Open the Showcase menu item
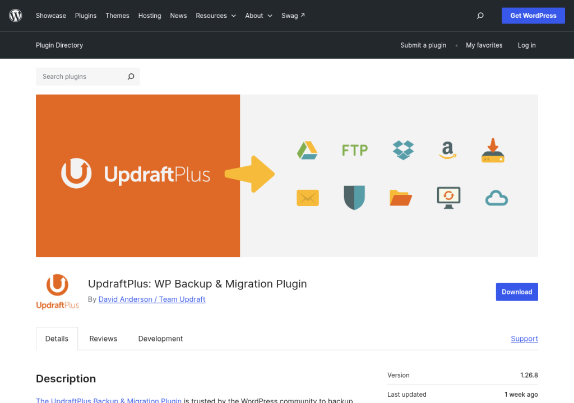Viewport: 574px width, 403px height. tap(51, 16)
